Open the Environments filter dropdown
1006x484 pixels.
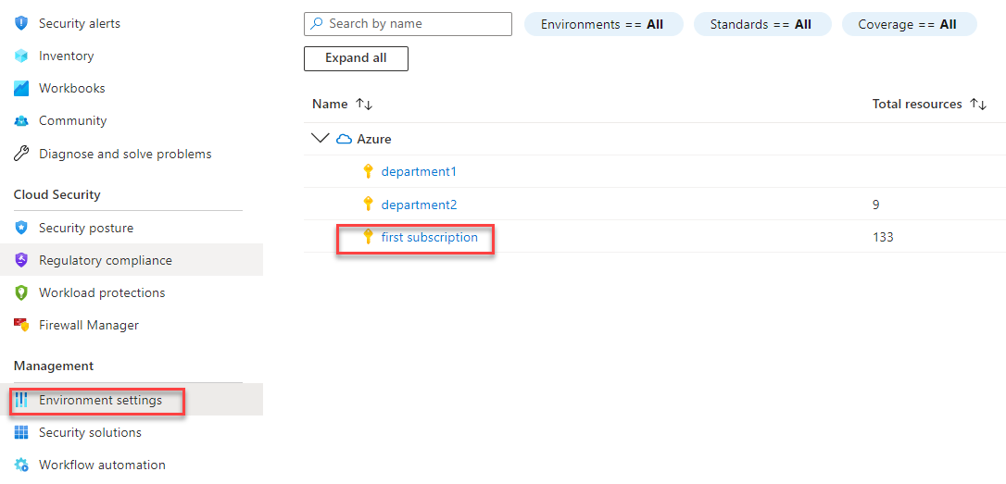603,24
